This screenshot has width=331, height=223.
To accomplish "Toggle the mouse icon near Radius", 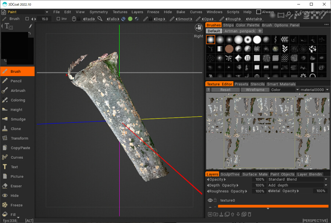I will pos(74,19).
